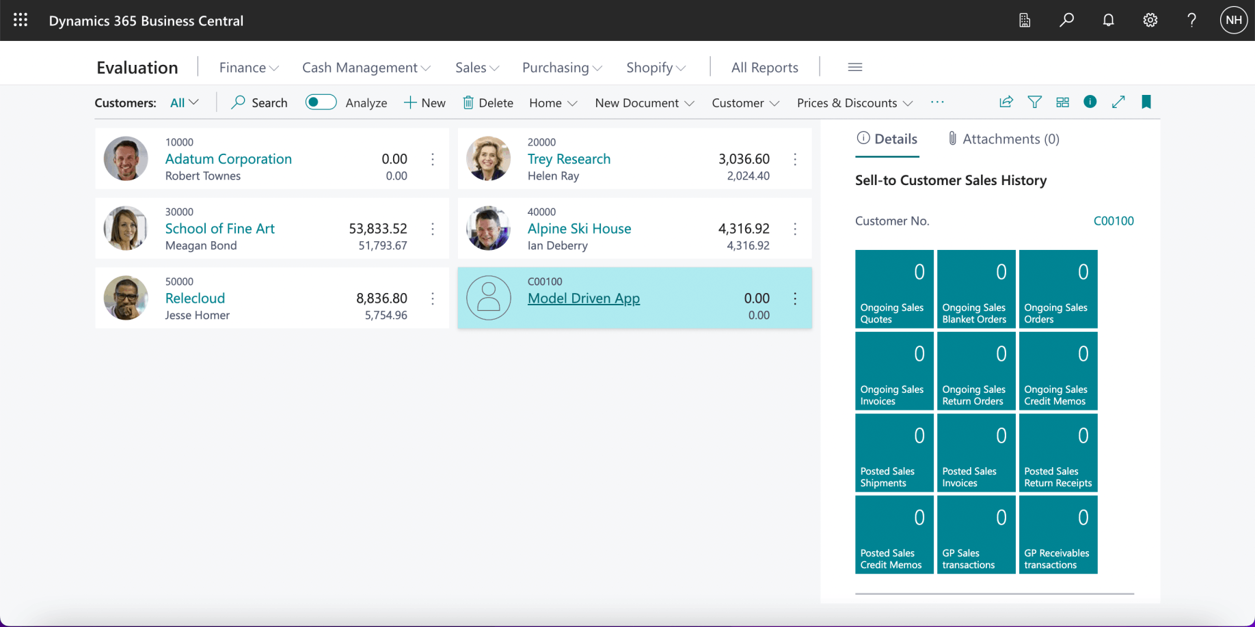This screenshot has height=627, width=1255.
Task: Open the Ongoing Sales Quotes tile
Action: (x=894, y=289)
